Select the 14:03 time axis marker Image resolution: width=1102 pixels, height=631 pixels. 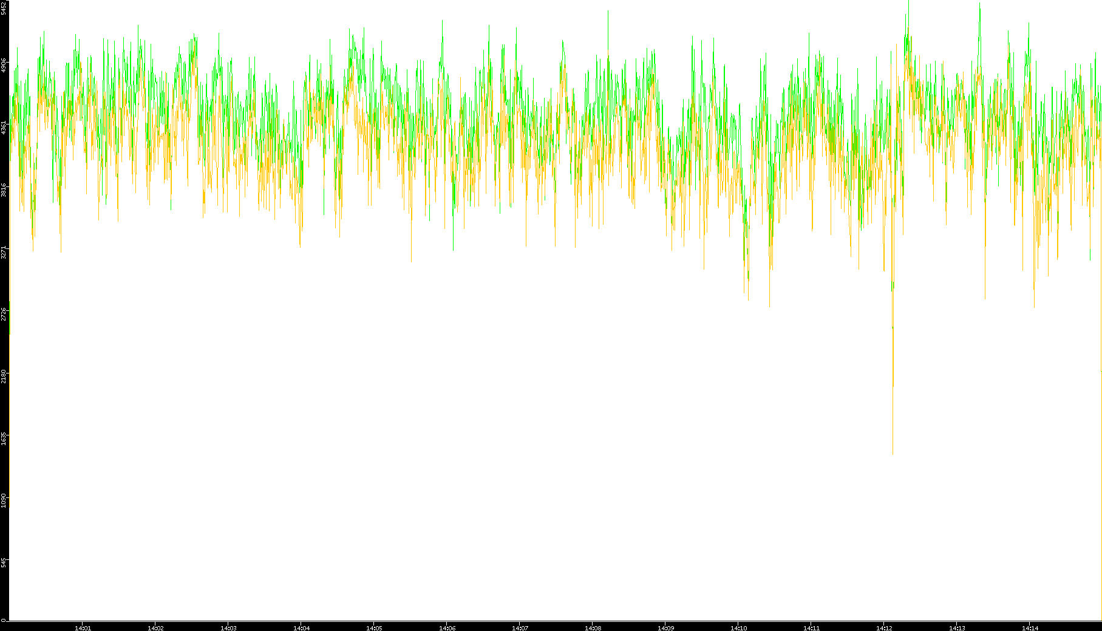click(228, 627)
